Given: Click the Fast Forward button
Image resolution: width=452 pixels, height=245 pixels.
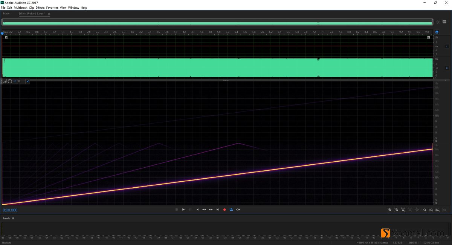Looking at the screenshot, I should point(211,210).
